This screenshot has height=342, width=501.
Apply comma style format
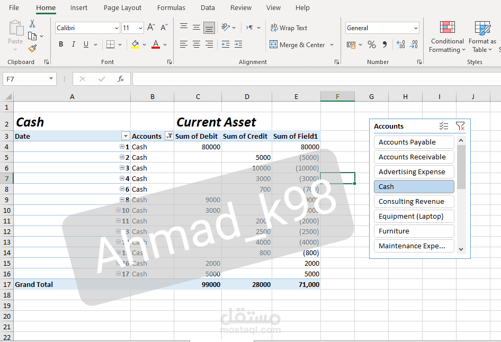point(384,44)
